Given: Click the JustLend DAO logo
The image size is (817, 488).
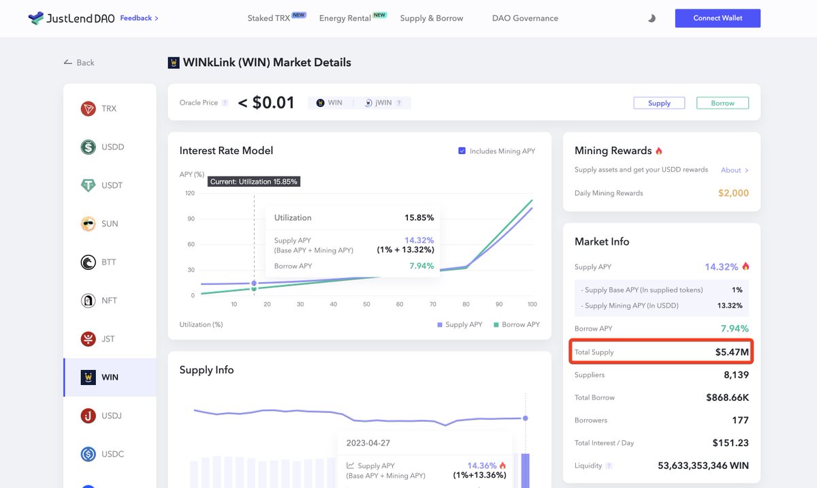Looking at the screenshot, I should 71,18.
